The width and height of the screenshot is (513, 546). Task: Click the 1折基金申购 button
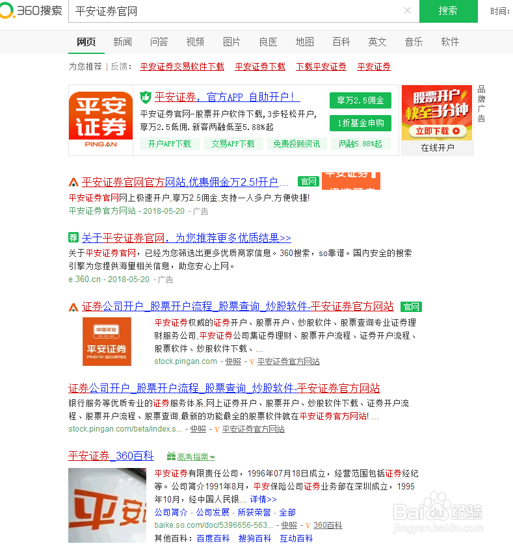click(x=360, y=123)
